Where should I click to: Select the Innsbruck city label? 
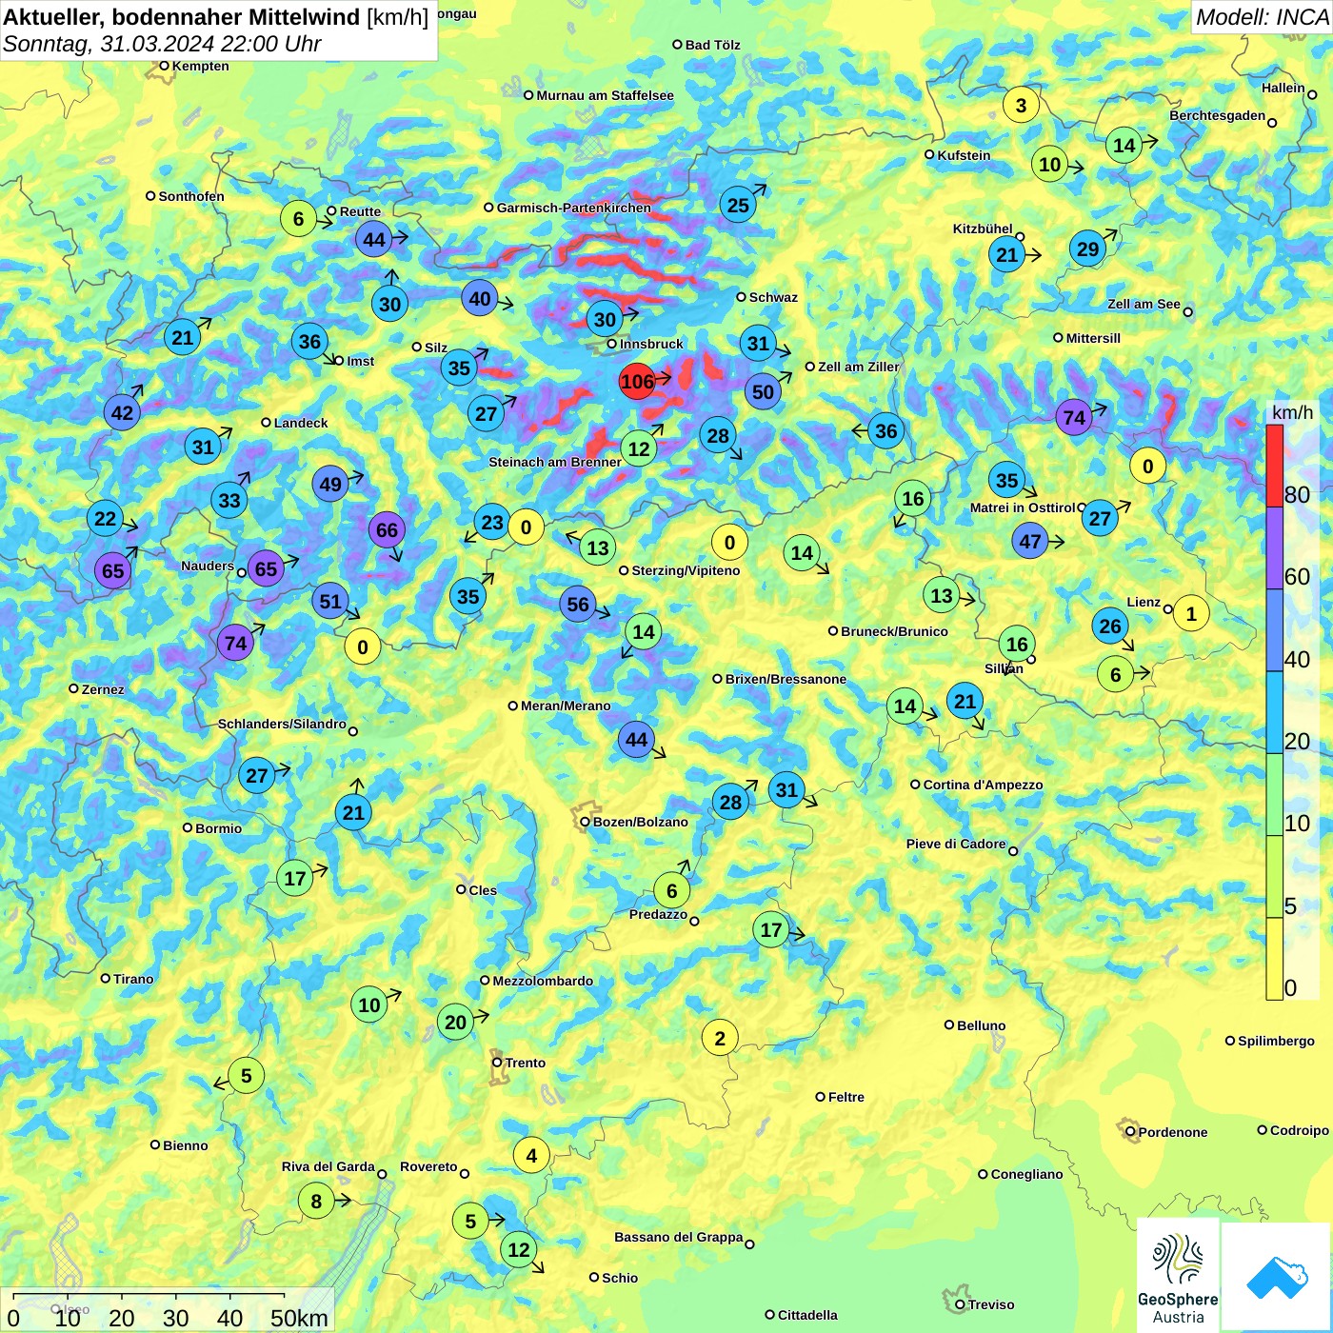(651, 344)
